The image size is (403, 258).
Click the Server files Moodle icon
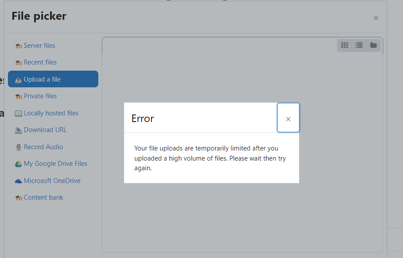pyautogui.click(x=18, y=46)
